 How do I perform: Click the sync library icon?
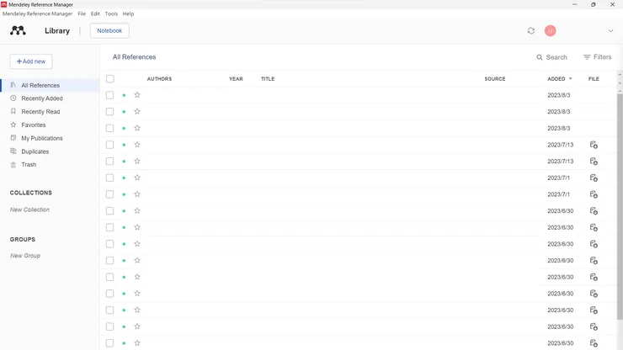tap(531, 30)
